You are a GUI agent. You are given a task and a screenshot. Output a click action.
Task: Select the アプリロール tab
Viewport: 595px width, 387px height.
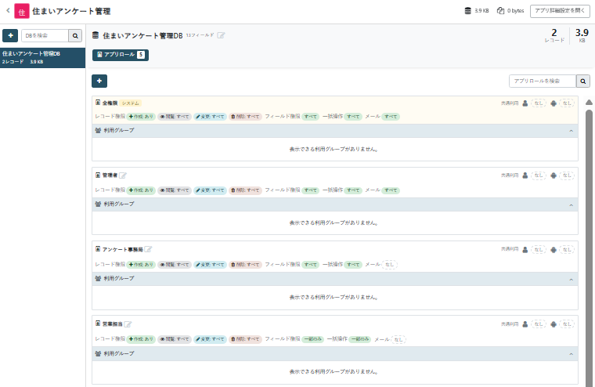121,55
